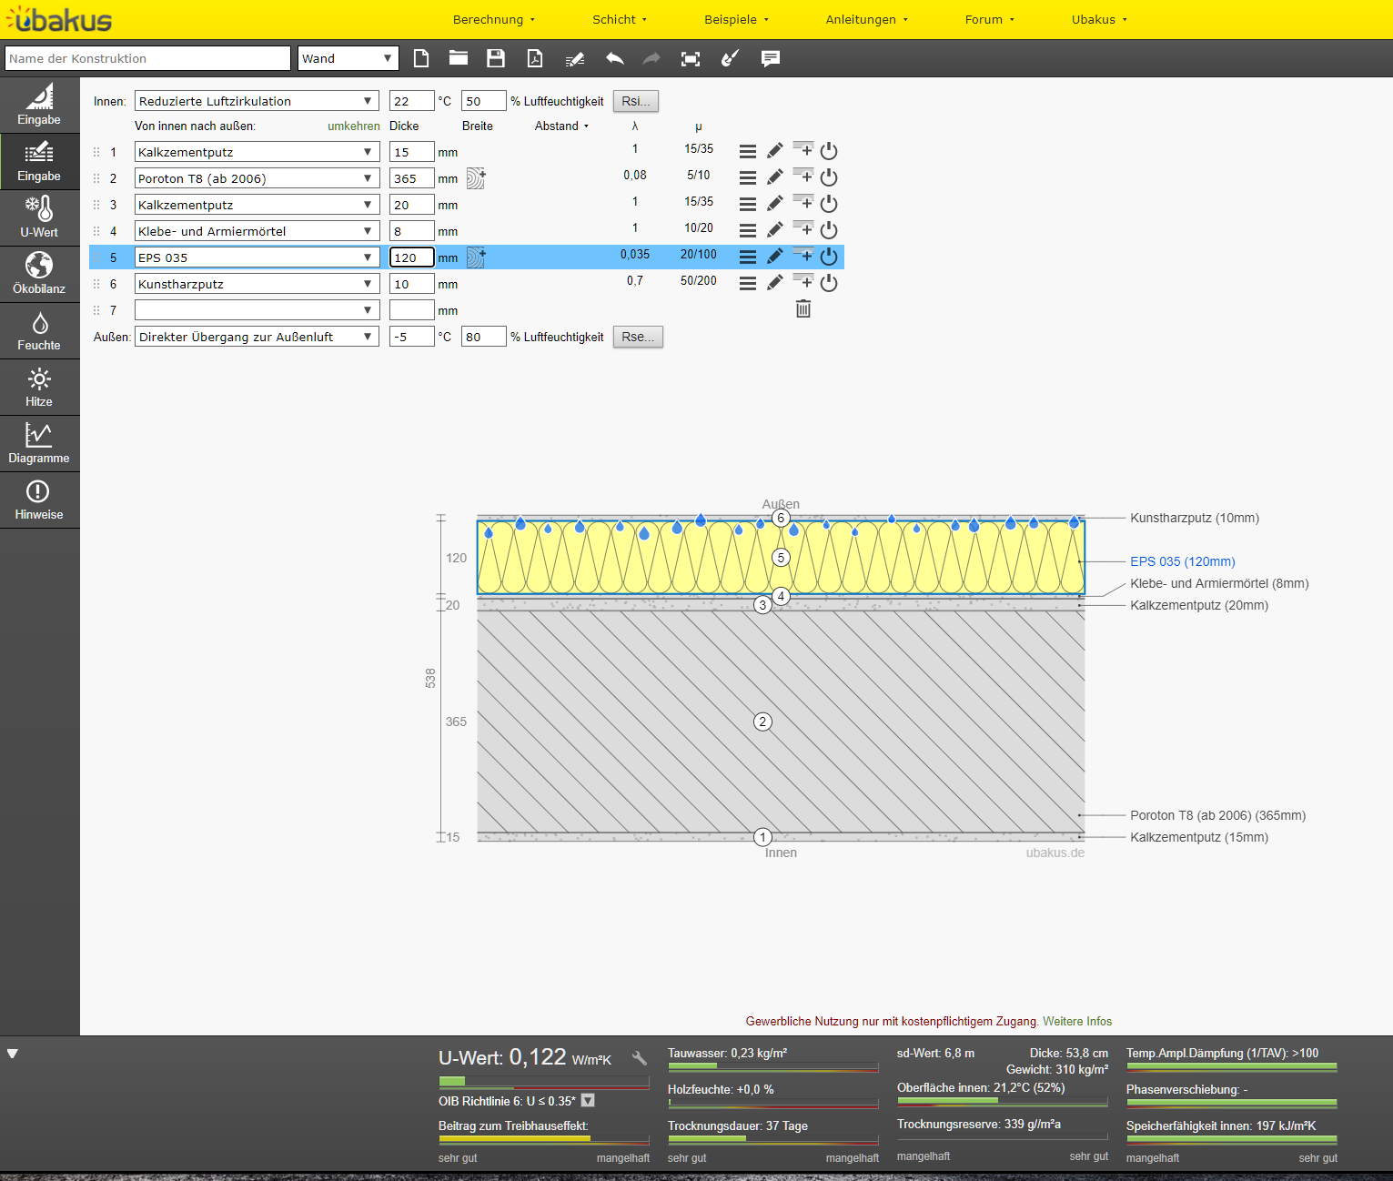Open Weitere Infos link
Image resolution: width=1393 pixels, height=1181 pixels.
pyautogui.click(x=1077, y=1021)
